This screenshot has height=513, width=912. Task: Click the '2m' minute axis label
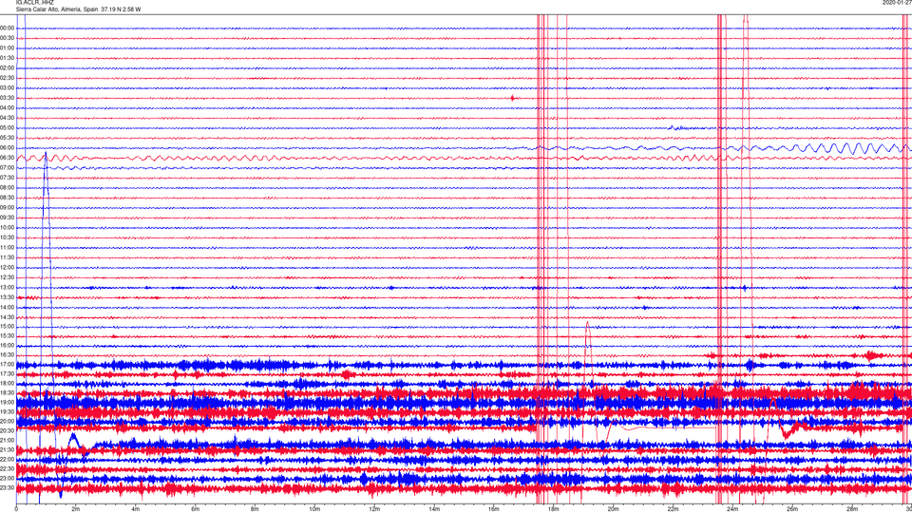(x=76, y=509)
